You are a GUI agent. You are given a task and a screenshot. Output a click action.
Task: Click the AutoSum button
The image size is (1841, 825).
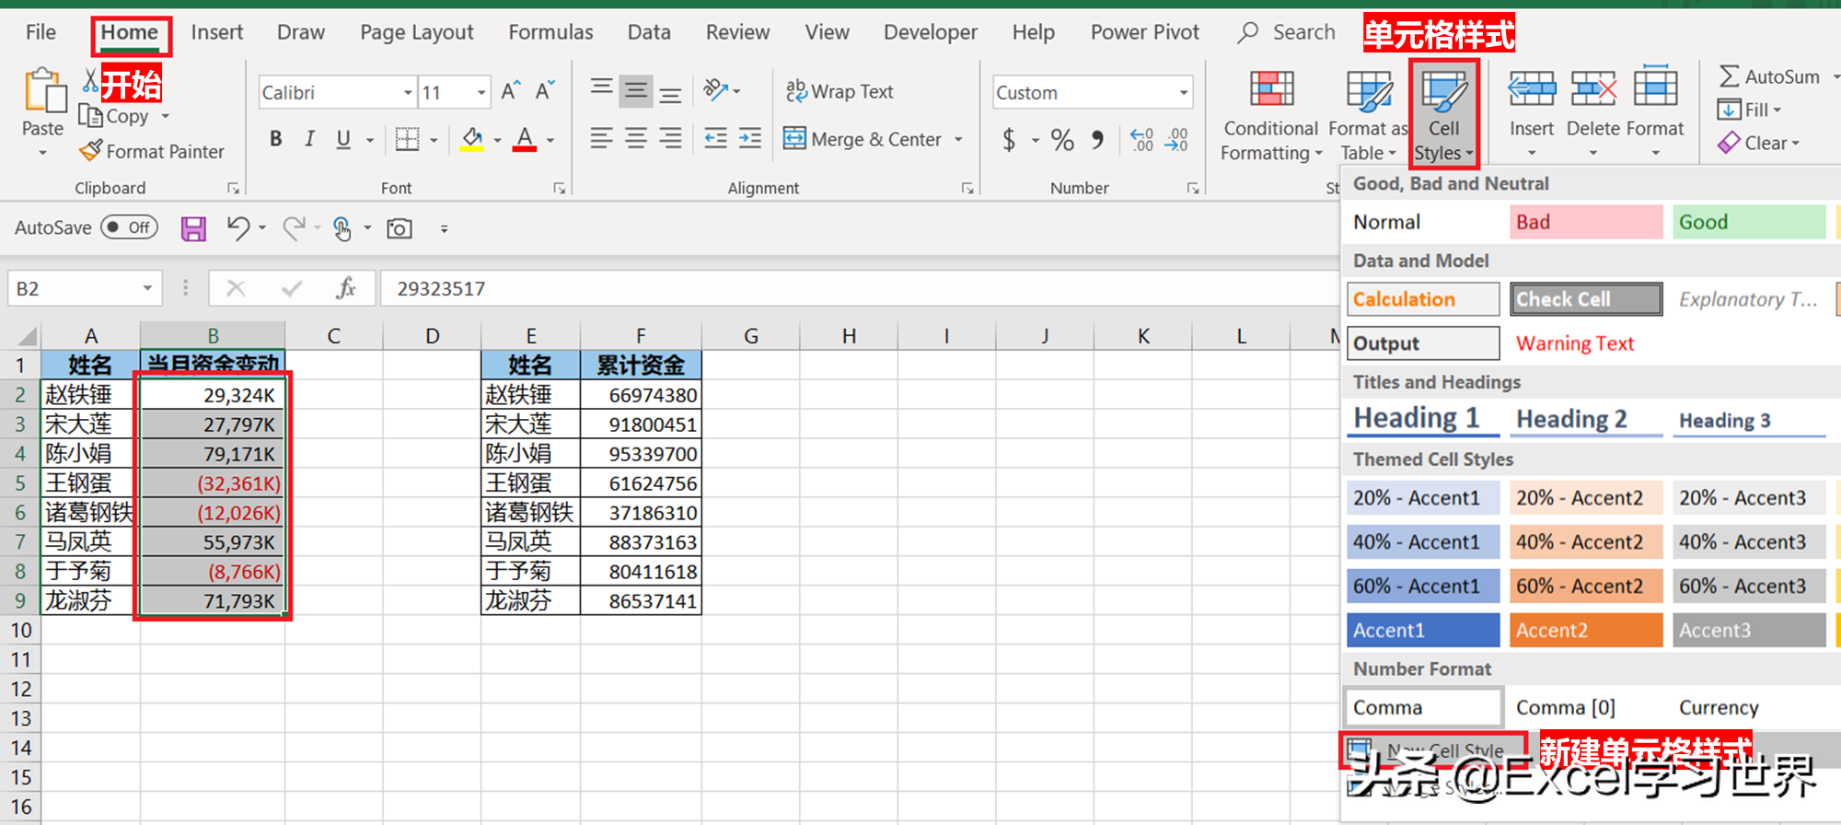(1769, 76)
